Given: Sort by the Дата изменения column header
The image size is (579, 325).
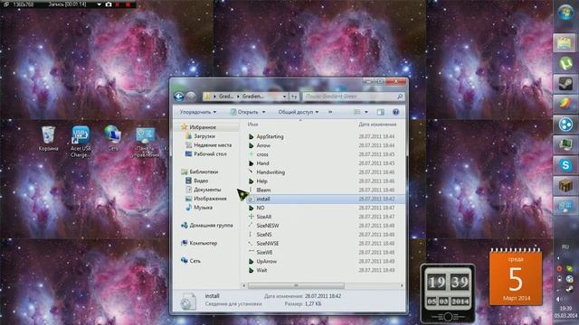Looking at the screenshot, I should pos(377,125).
